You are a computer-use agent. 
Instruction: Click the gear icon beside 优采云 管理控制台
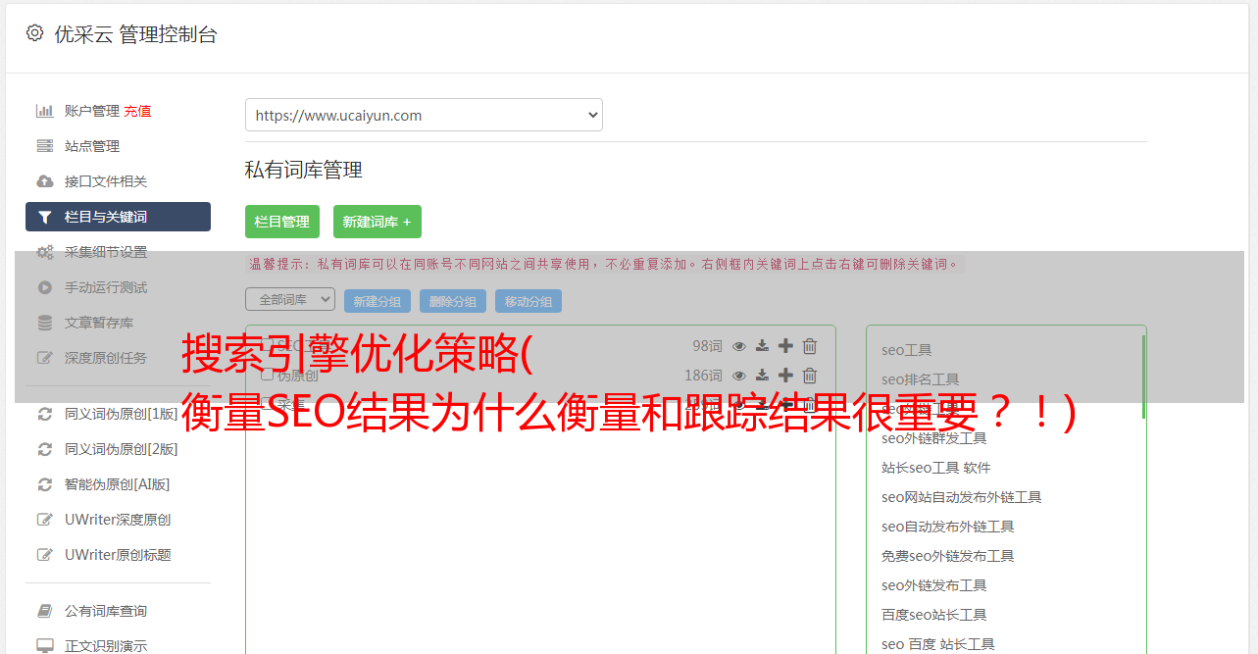point(35,33)
